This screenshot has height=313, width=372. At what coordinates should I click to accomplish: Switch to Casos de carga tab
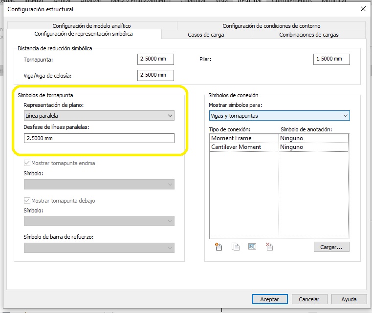[x=206, y=35]
